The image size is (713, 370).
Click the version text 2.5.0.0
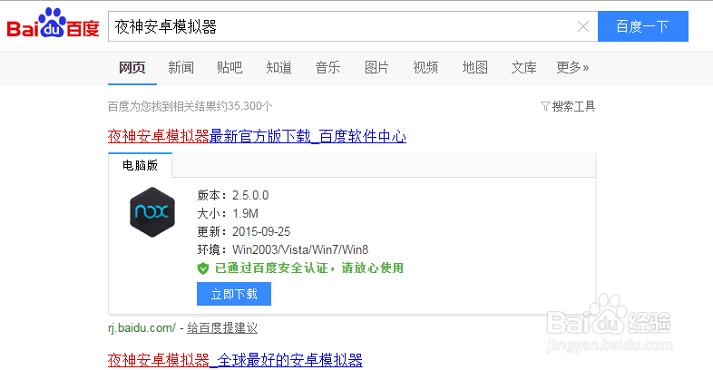tap(250, 196)
